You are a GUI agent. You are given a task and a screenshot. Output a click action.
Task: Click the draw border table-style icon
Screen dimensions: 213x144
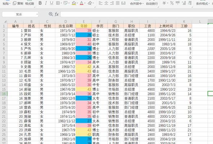tap(65, 3)
